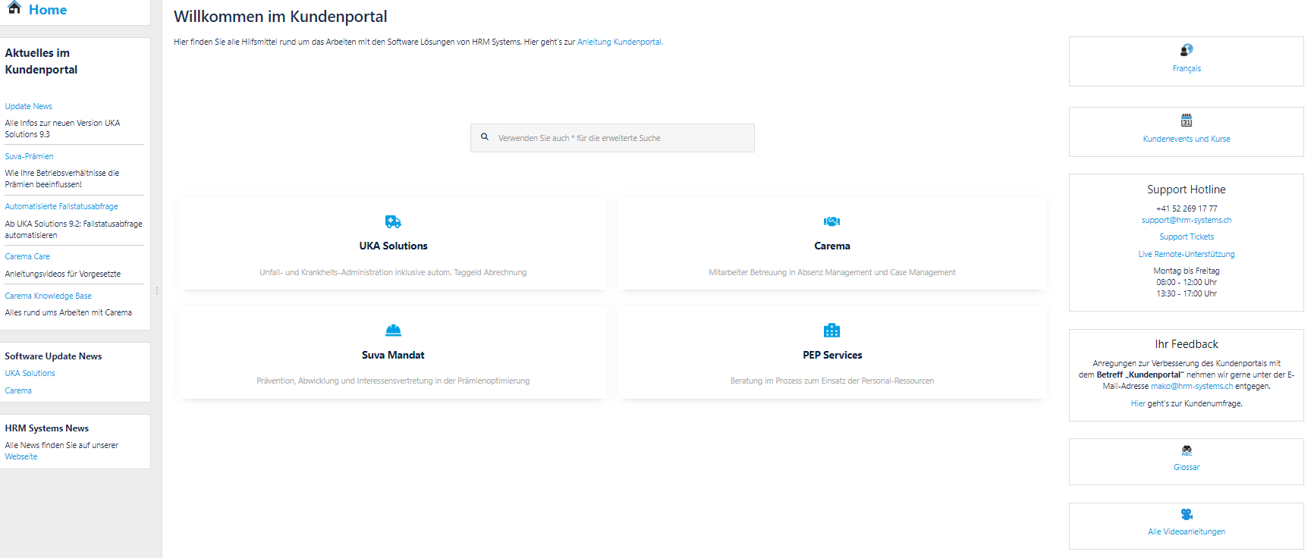This screenshot has width=1314, height=558.
Task: Click the PEP Services building icon
Action: [x=832, y=331]
